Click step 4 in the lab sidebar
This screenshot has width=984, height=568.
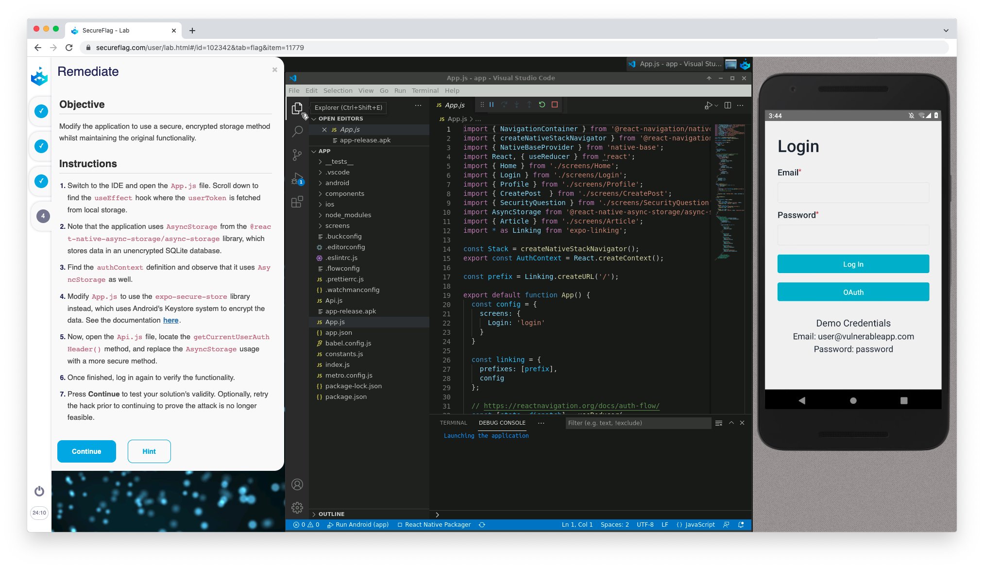(x=43, y=216)
